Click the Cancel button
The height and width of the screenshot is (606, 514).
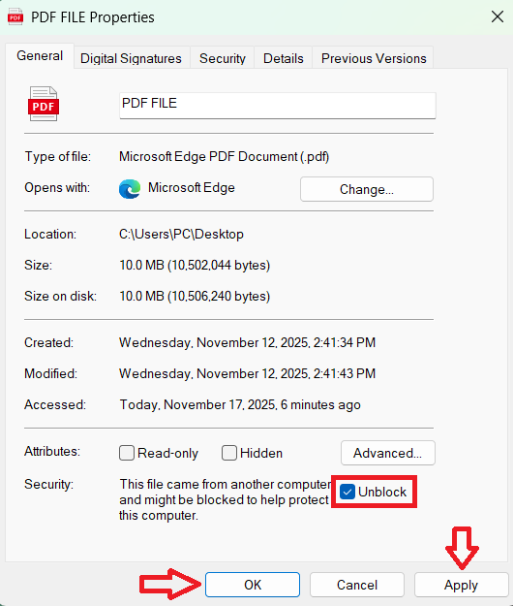coord(357,585)
